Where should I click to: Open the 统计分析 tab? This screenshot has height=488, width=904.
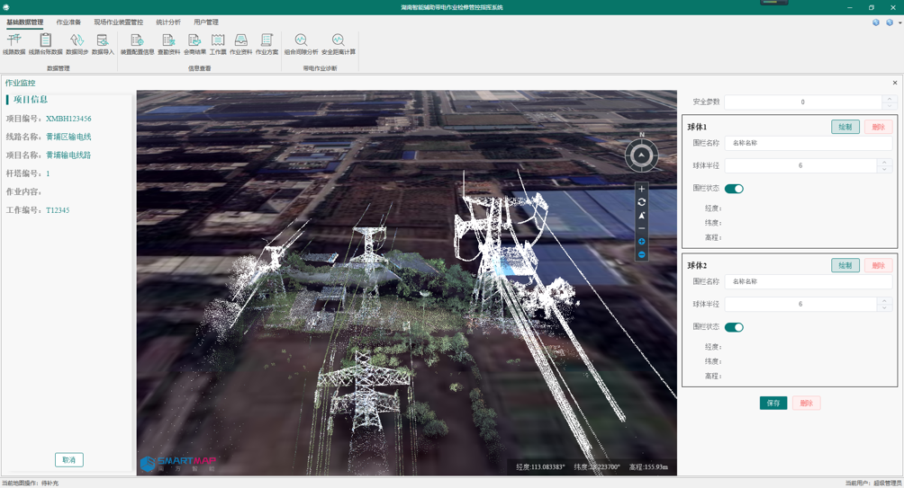[167, 22]
